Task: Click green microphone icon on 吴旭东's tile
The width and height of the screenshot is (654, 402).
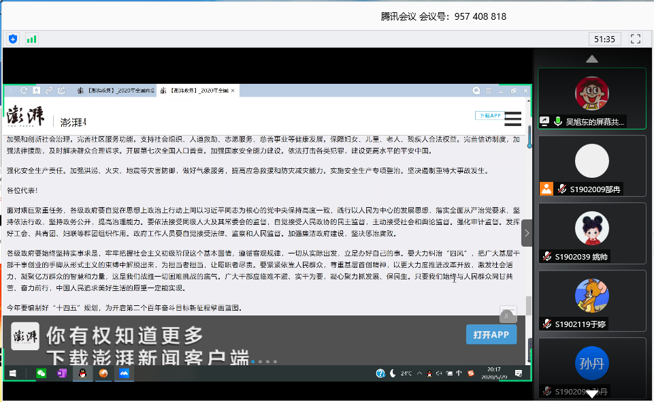Action: (x=558, y=121)
